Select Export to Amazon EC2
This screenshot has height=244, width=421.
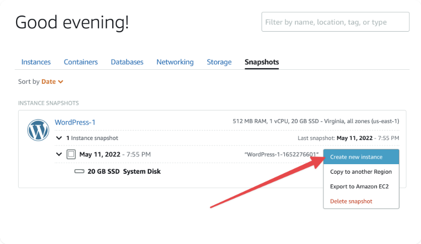click(361, 186)
